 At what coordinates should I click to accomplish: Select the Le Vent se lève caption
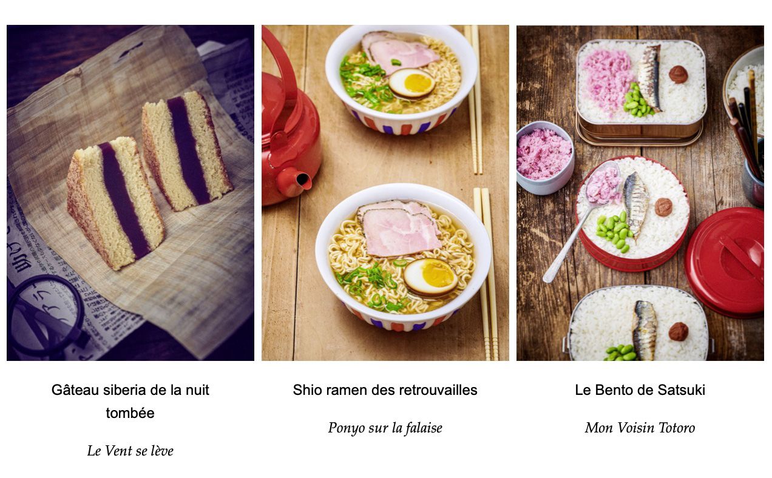click(130, 451)
